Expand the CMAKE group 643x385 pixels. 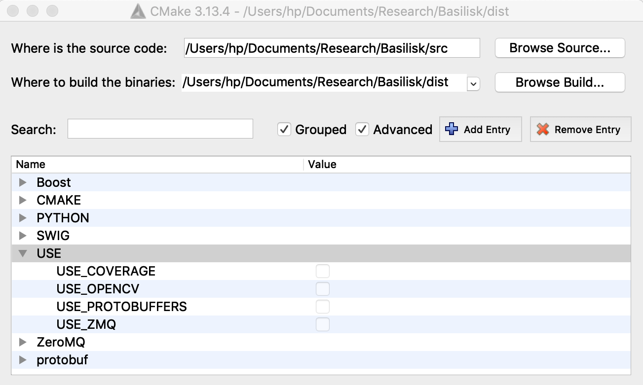(22, 200)
